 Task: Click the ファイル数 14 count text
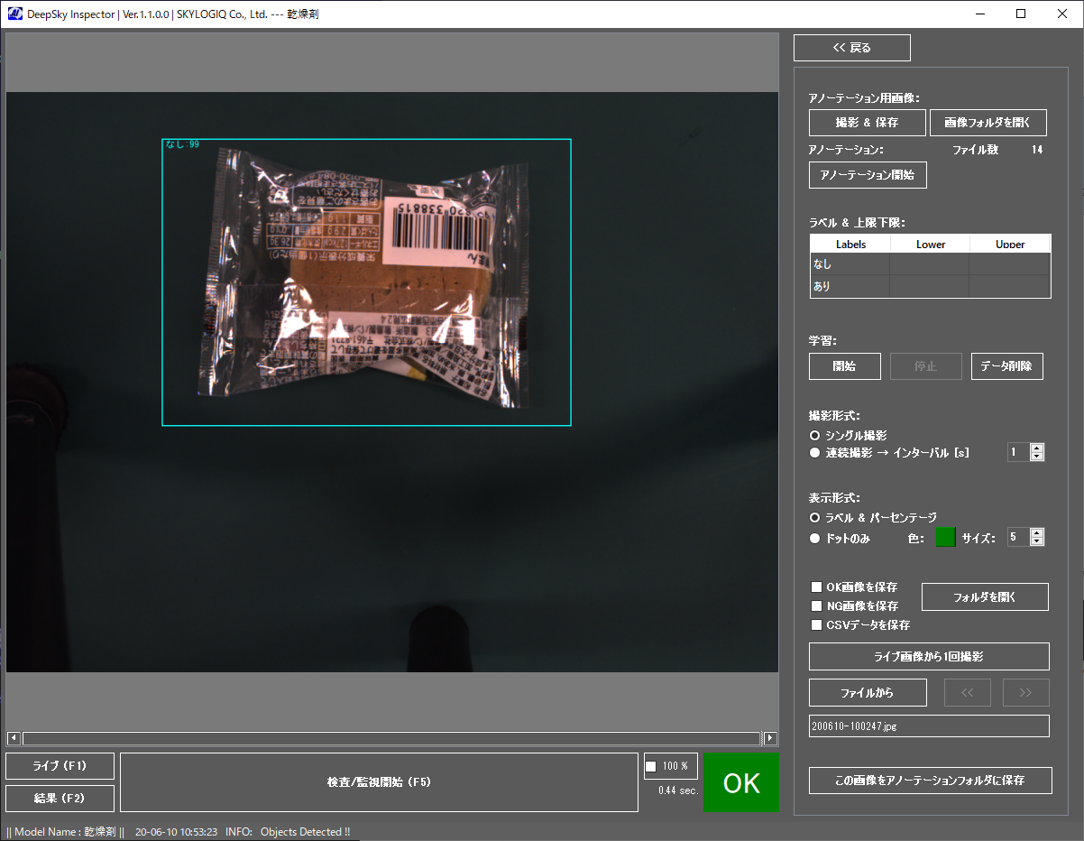point(997,150)
